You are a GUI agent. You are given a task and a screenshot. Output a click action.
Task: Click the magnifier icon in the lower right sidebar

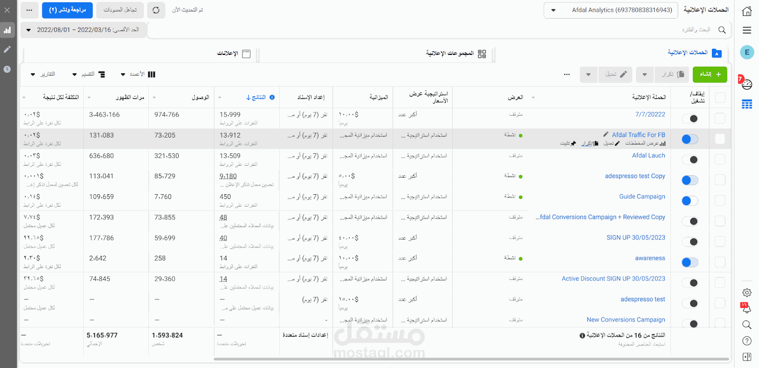747,325
